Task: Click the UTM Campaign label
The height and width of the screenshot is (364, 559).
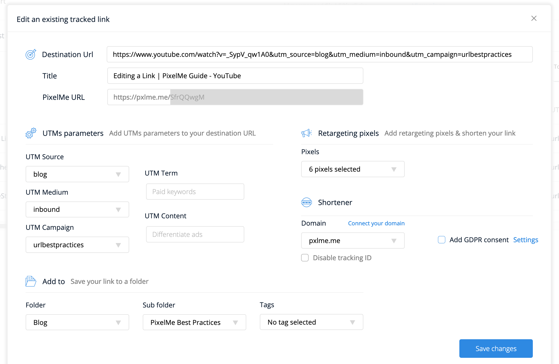Action: (x=50, y=227)
